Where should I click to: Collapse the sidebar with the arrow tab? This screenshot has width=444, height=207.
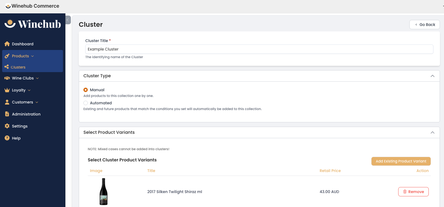point(68,20)
